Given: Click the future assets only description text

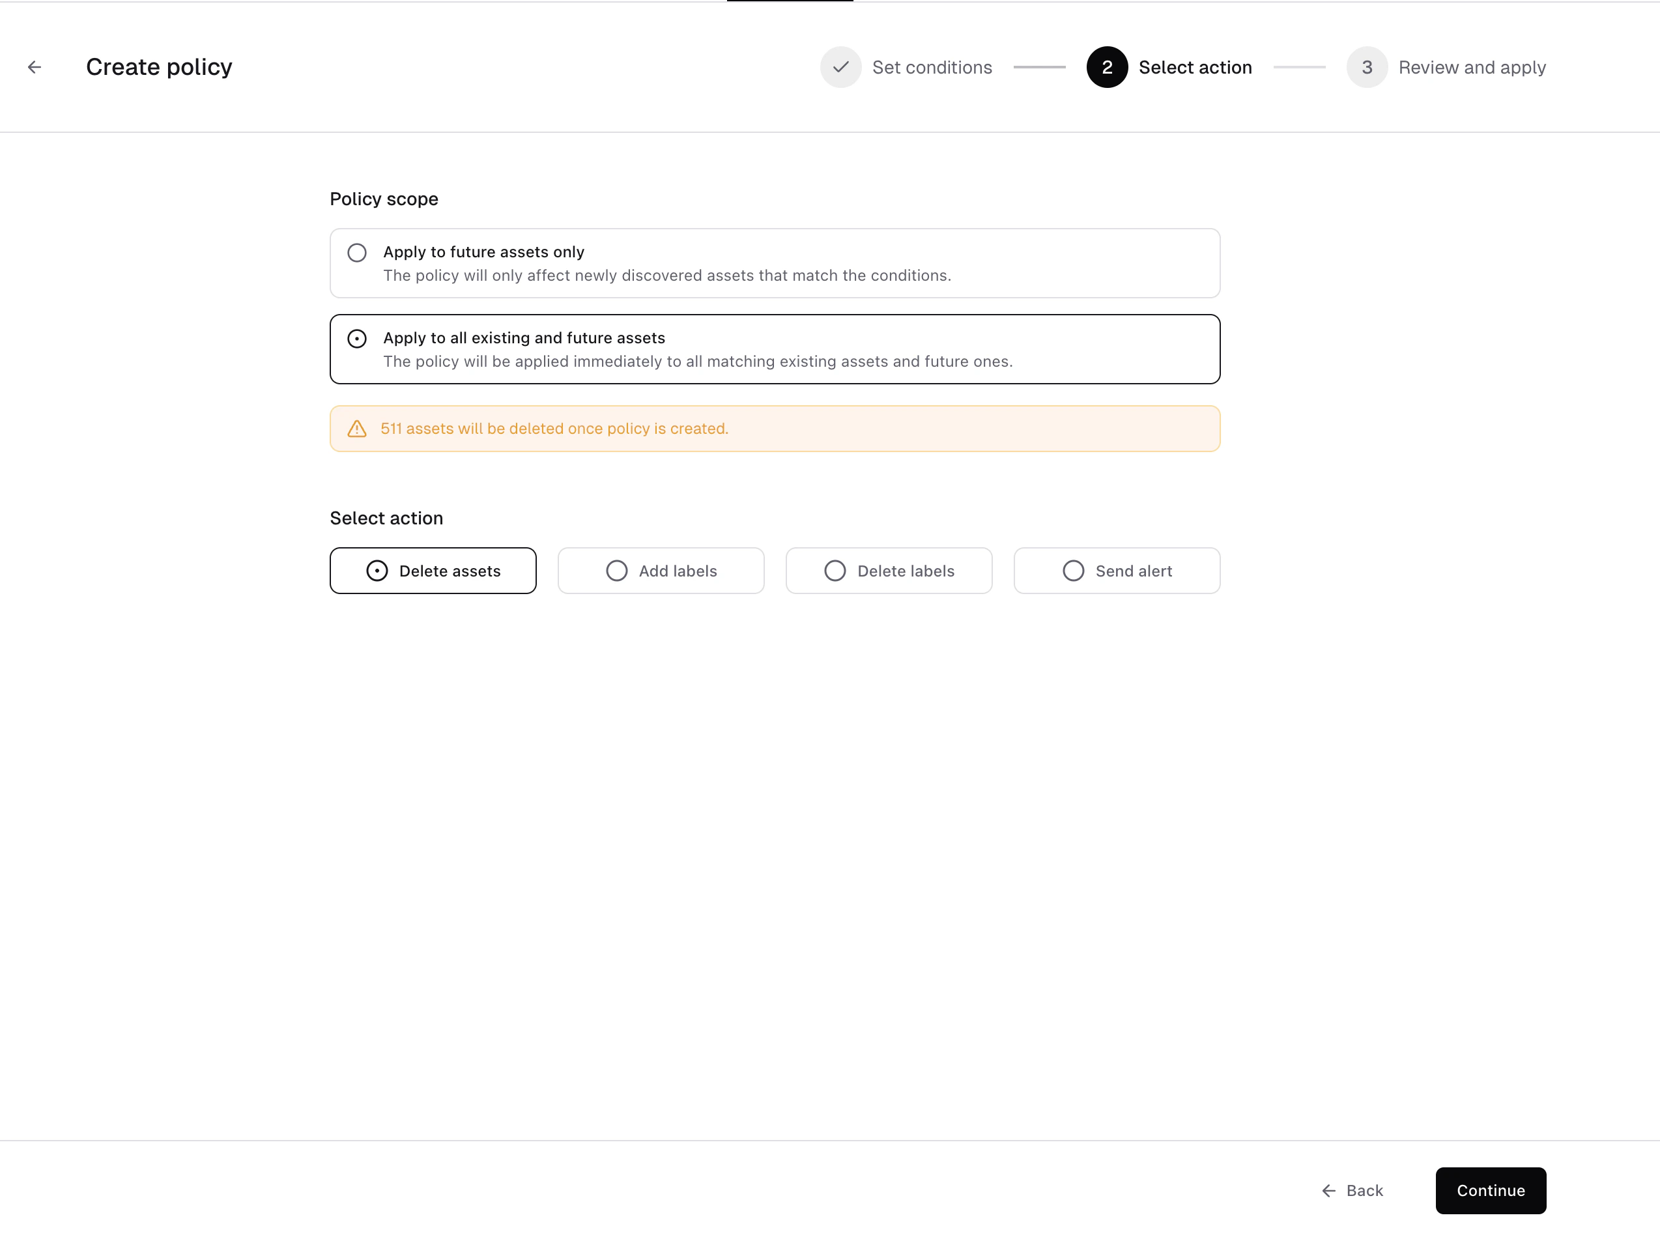Looking at the screenshot, I should click(x=666, y=276).
